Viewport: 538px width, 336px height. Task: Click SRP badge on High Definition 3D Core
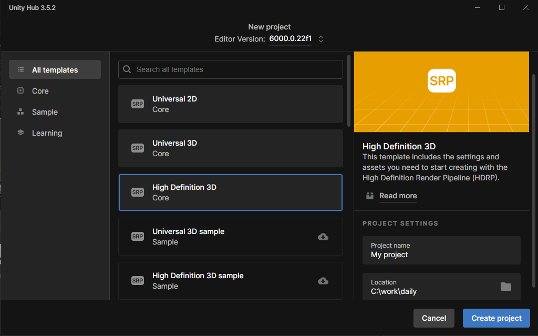[x=138, y=192]
